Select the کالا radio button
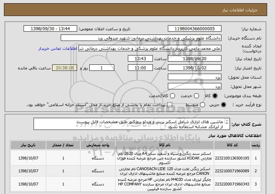The width and height of the screenshot is (275, 194). tap(215, 96)
